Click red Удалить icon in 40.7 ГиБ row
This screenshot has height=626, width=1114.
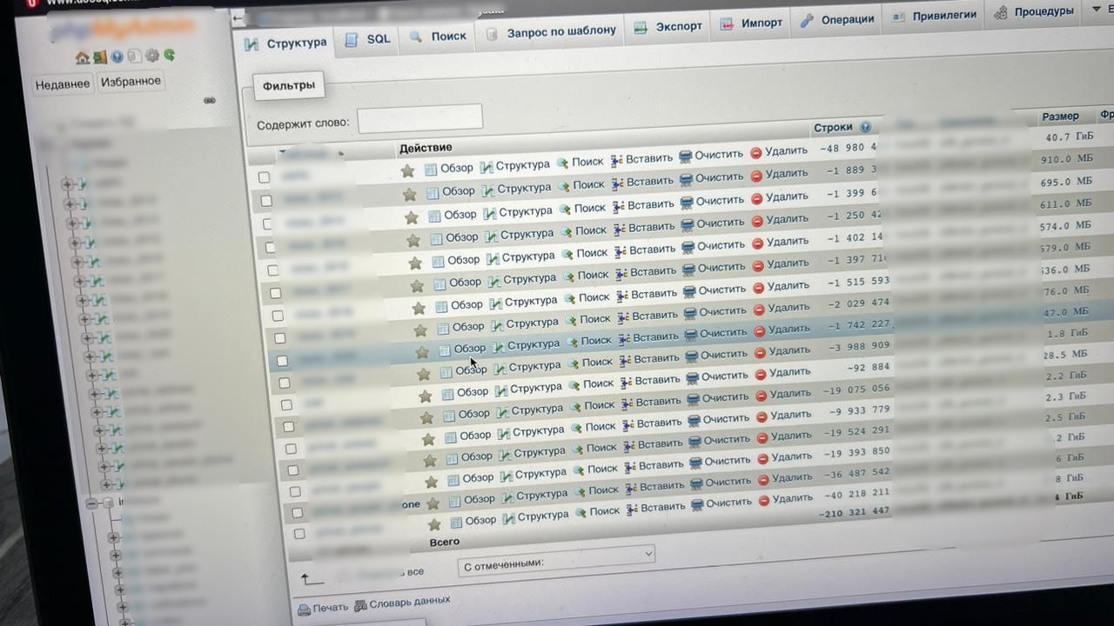pos(756,153)
